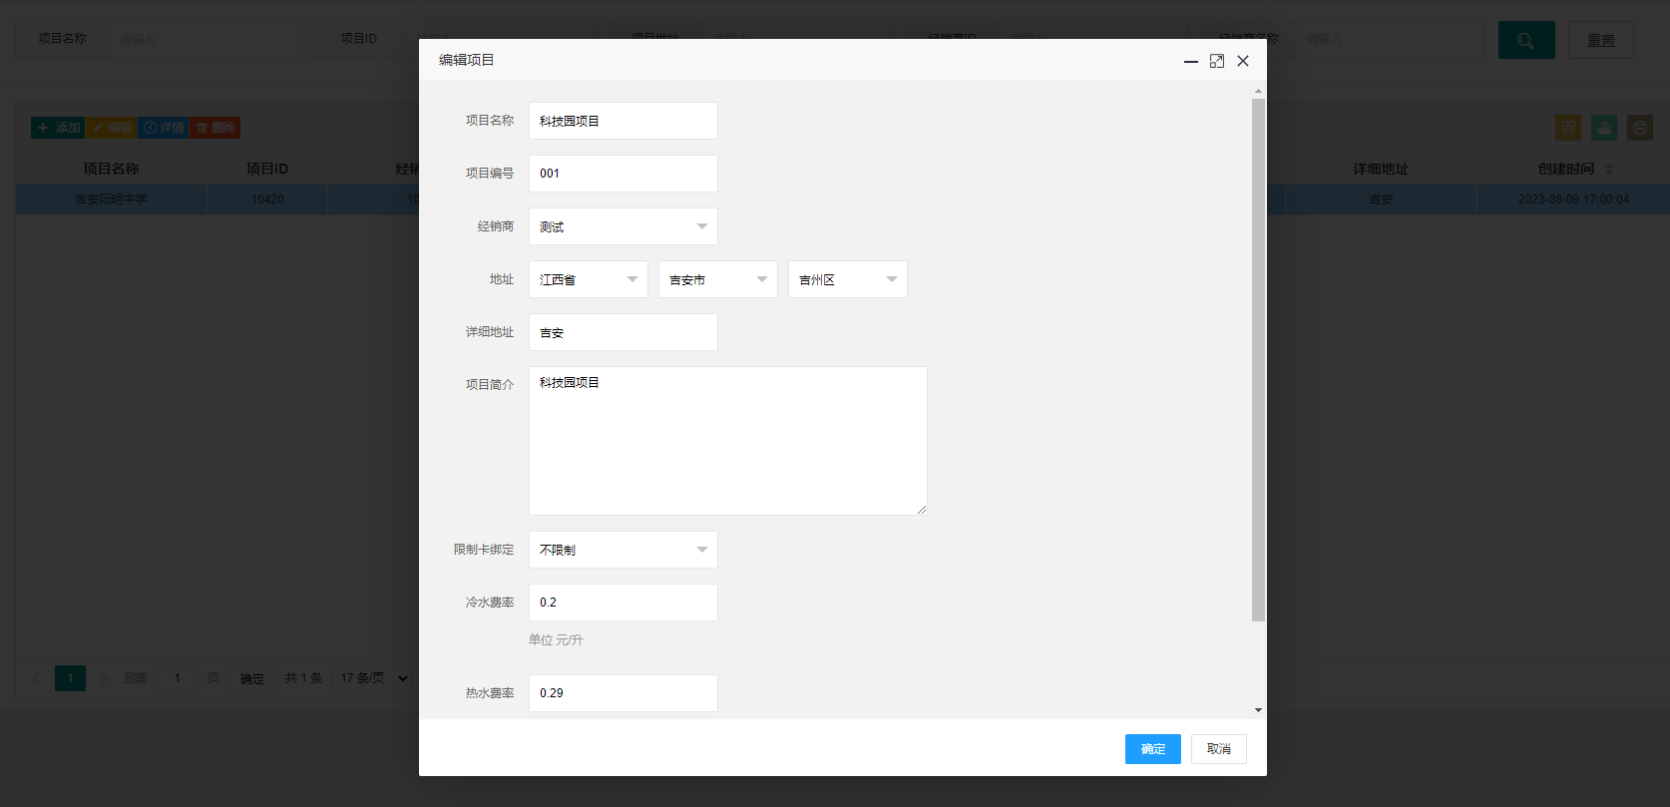Viewport: 1670px width, 807px height.
Task: Click pagination page 1 button
Action: pyautogui.click(x=70, y=678)
